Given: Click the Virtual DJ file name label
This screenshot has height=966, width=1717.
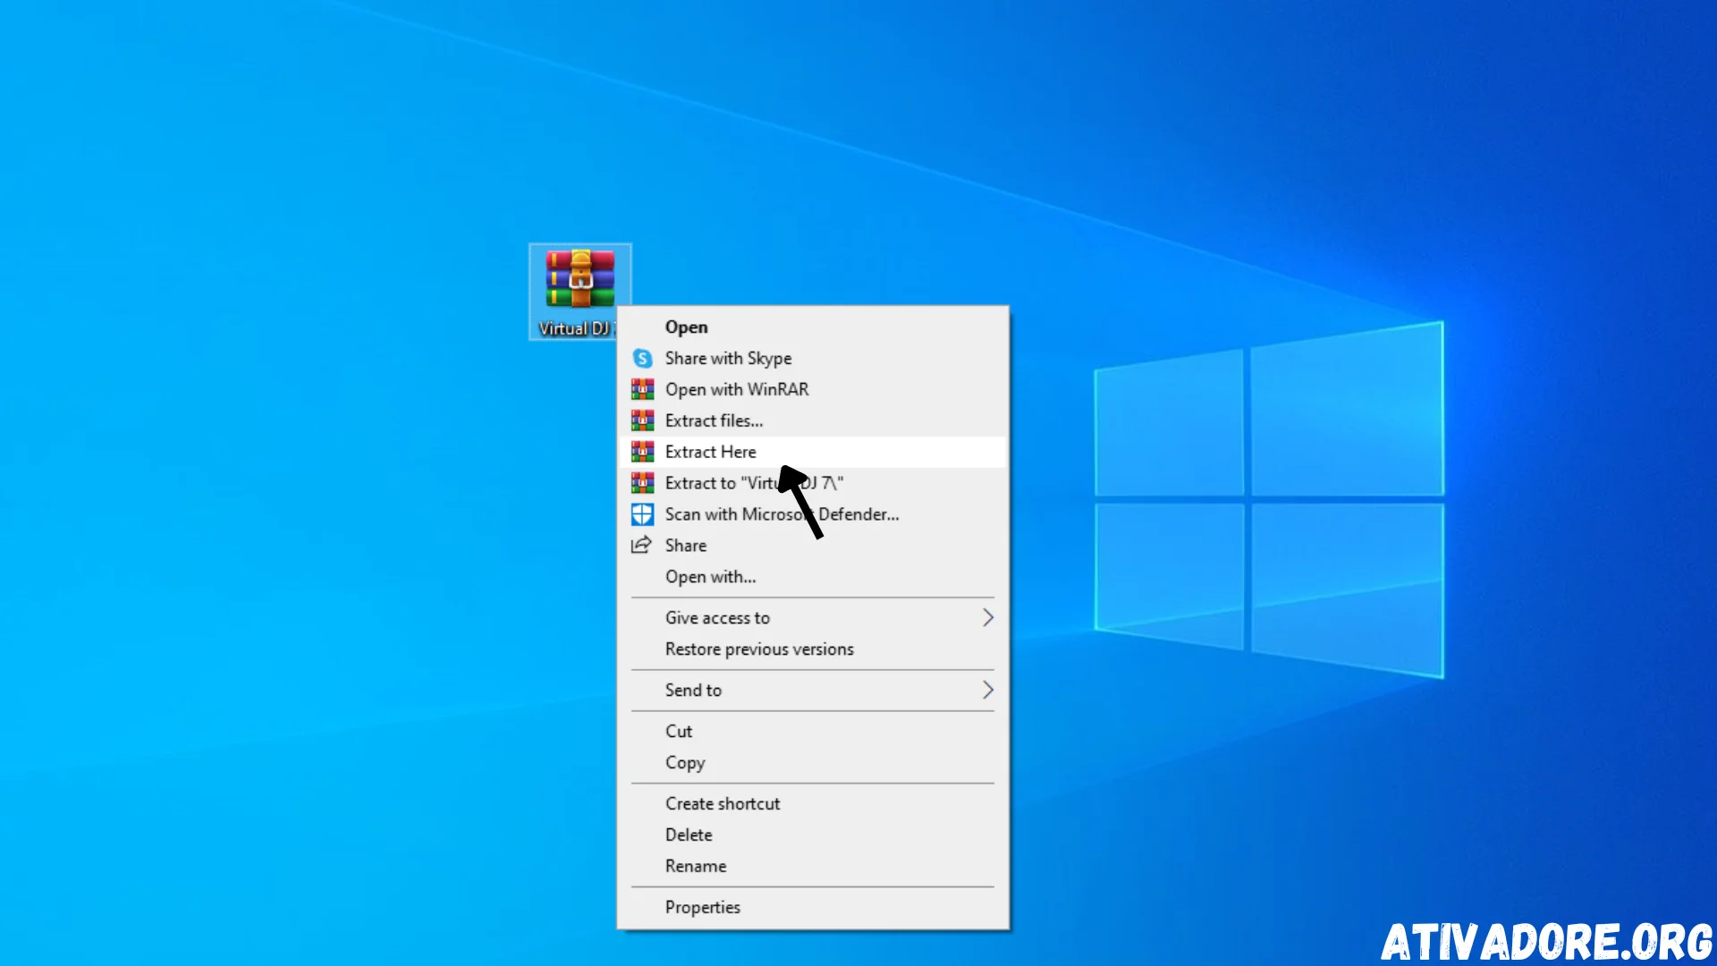Looking at the screenshot, I should (576, 328).
